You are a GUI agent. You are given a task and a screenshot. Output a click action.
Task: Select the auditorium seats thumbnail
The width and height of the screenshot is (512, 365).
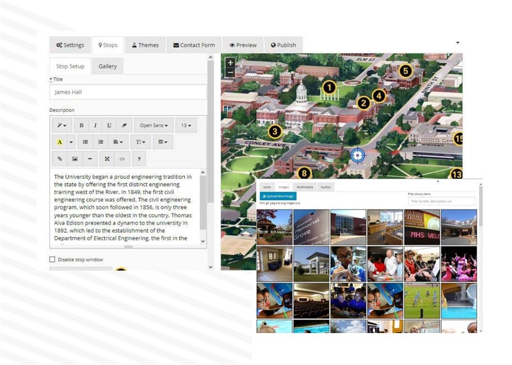[x=312, y=300]
